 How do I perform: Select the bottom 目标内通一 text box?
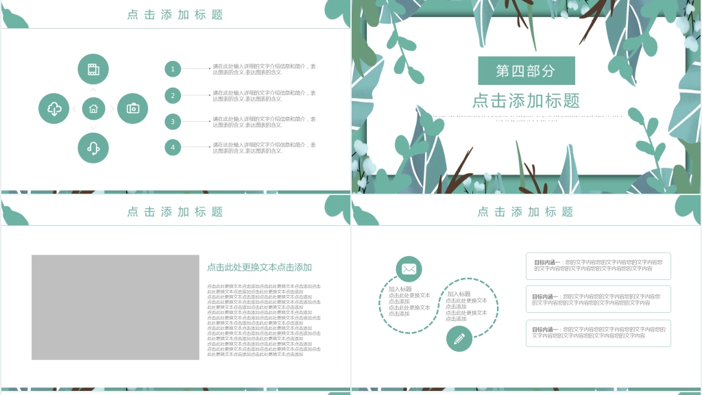coord(598,333)
